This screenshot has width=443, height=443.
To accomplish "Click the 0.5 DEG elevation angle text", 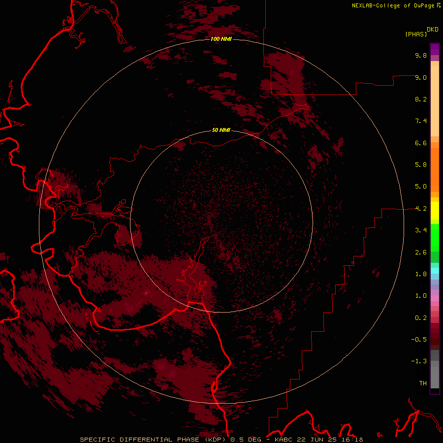I will pyautogui.click(x=247, y=440).
